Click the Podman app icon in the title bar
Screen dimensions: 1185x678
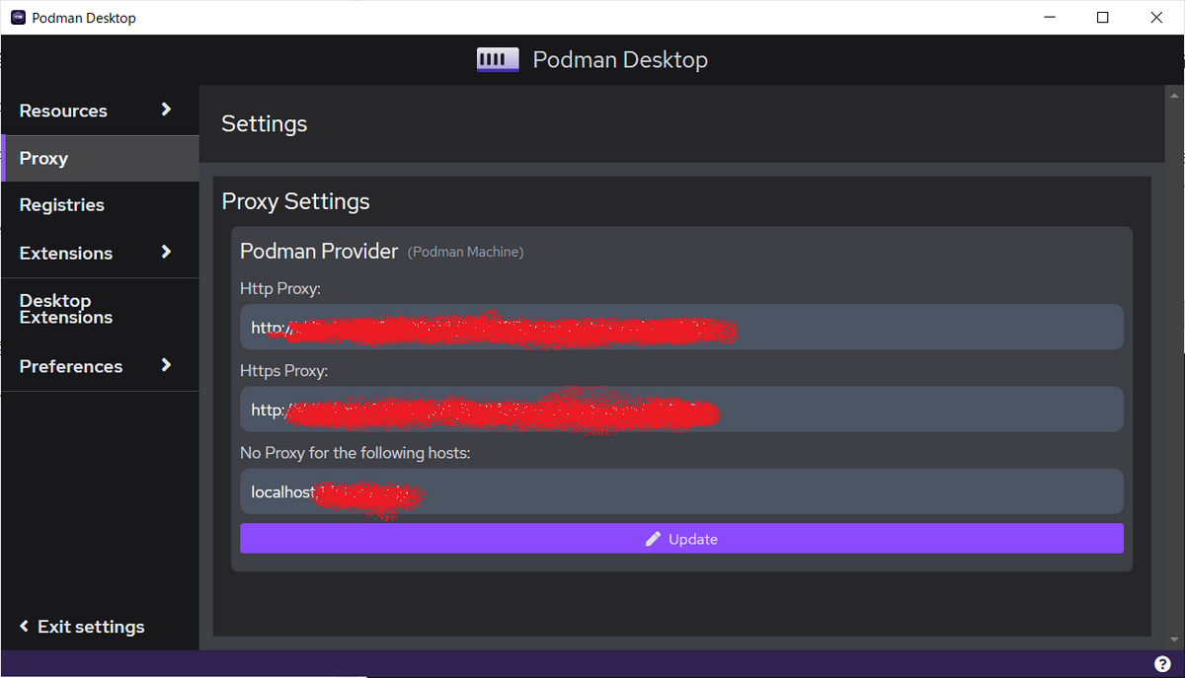pyautogui.click(x=18, y=17)
